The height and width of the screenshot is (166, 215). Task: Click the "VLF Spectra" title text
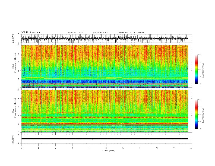click(31, 33)
